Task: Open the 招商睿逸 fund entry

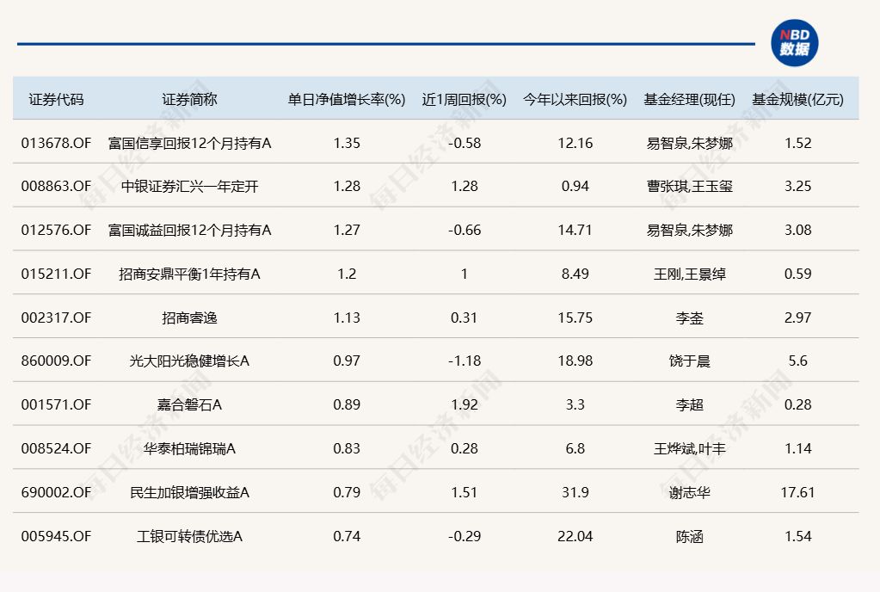Action: 189,318
